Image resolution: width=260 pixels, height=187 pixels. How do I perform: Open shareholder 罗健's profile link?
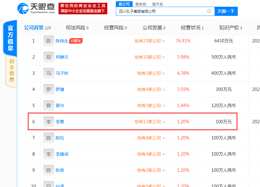click(60, 89)
